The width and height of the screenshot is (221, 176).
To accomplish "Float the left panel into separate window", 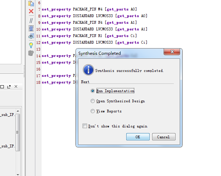I will 9,87.
